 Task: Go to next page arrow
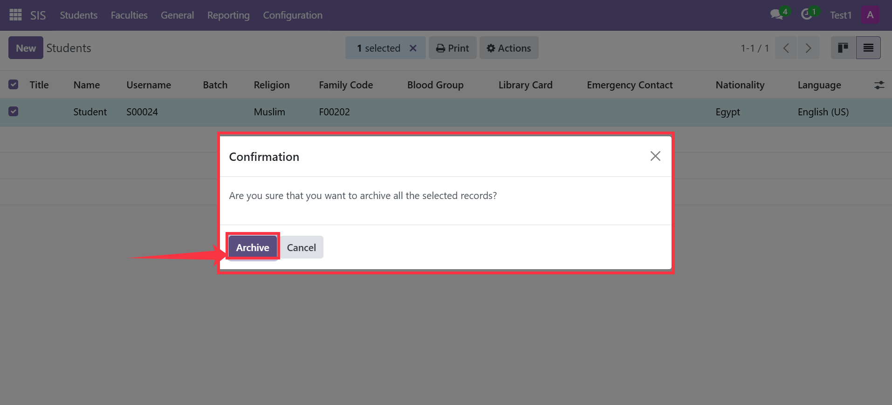(809, 48)
